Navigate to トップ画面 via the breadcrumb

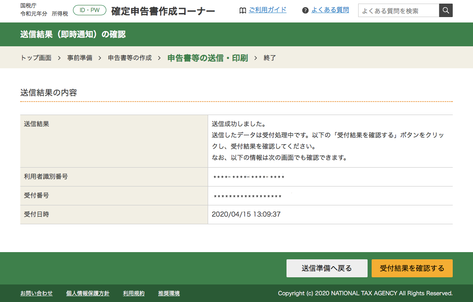pyautogui.click(x=35, y=58)
